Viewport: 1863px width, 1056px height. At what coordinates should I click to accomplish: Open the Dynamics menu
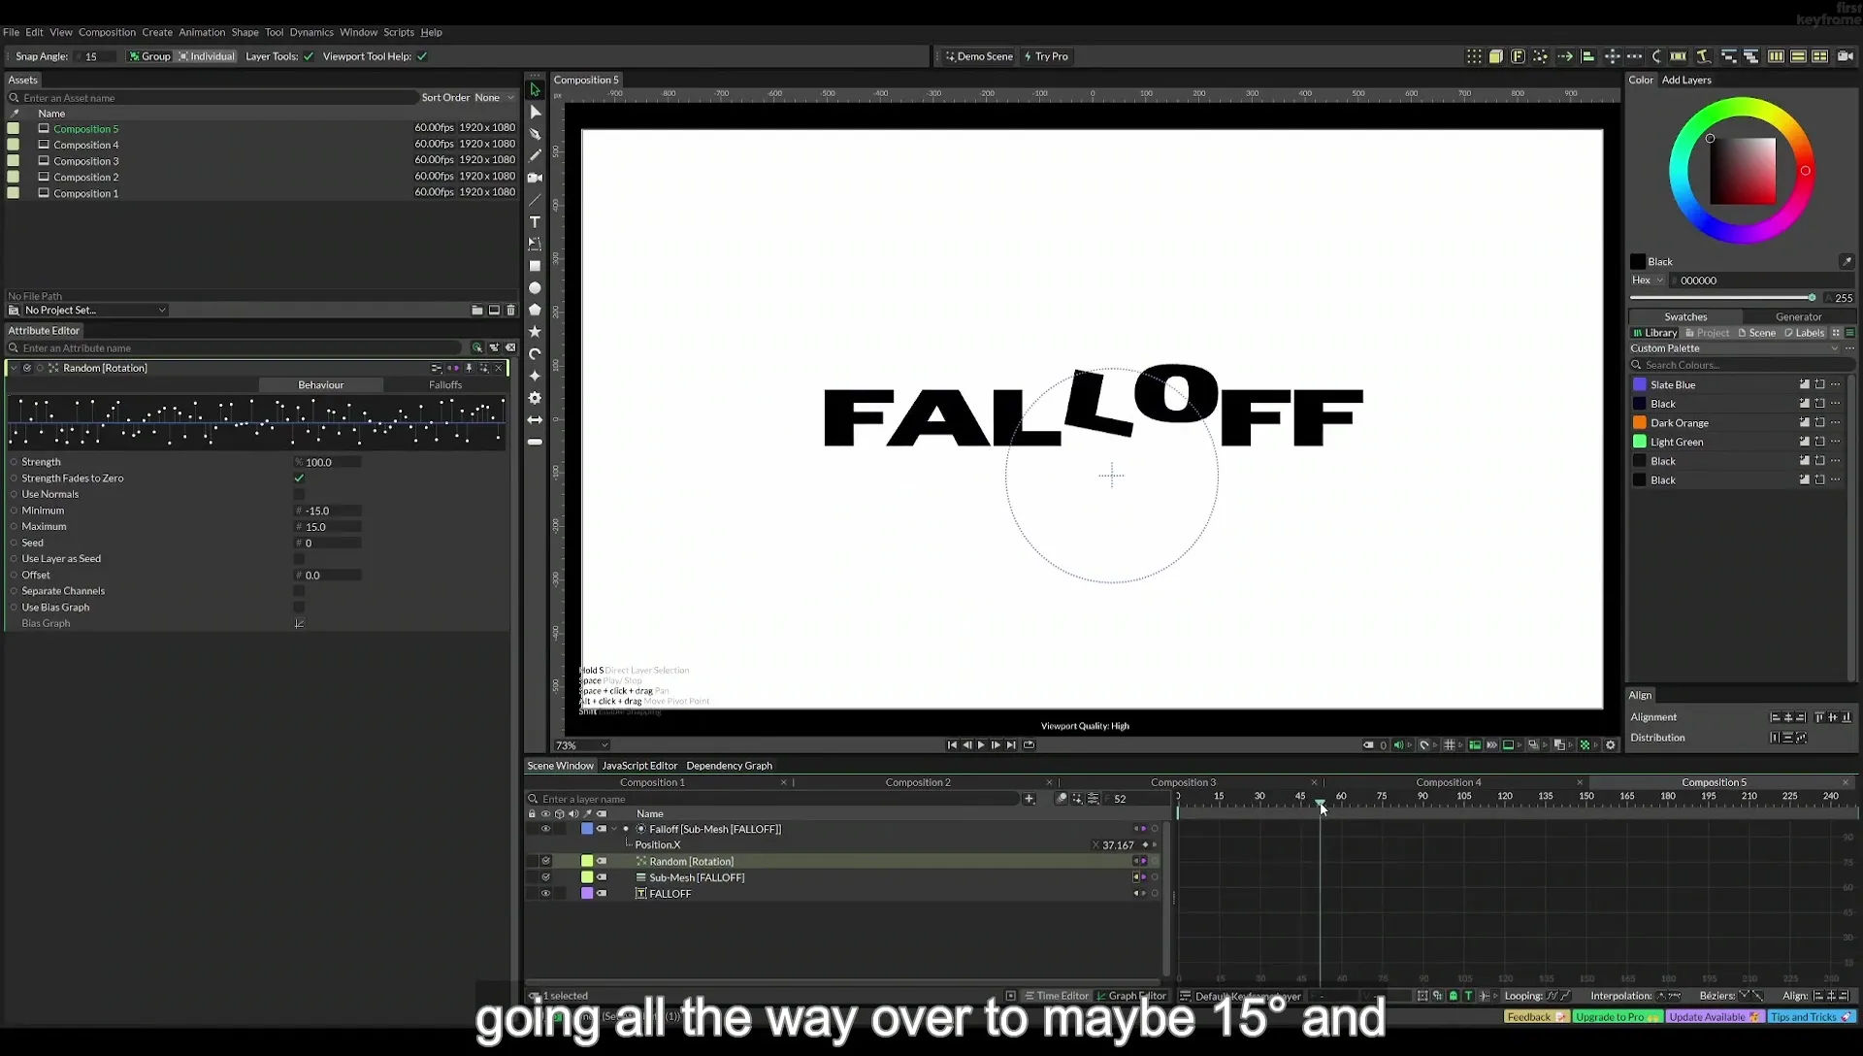pos(311,32)
